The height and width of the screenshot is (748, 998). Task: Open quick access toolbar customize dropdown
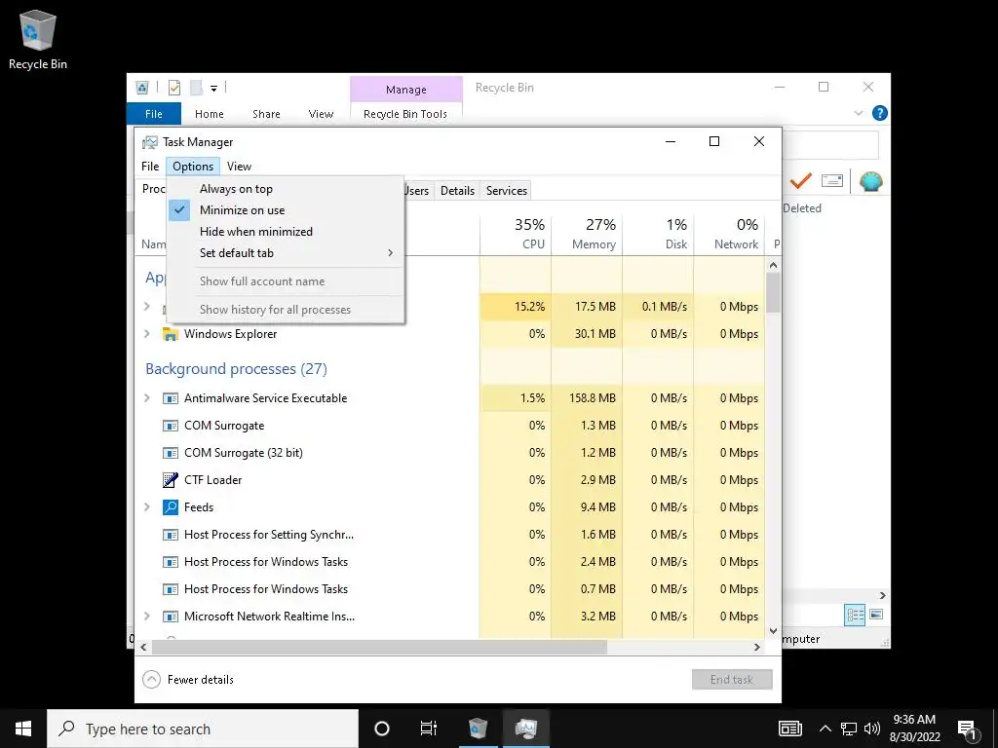tap(213, 89)
